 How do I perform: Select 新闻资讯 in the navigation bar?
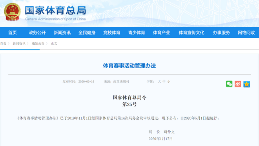[62, 33]
